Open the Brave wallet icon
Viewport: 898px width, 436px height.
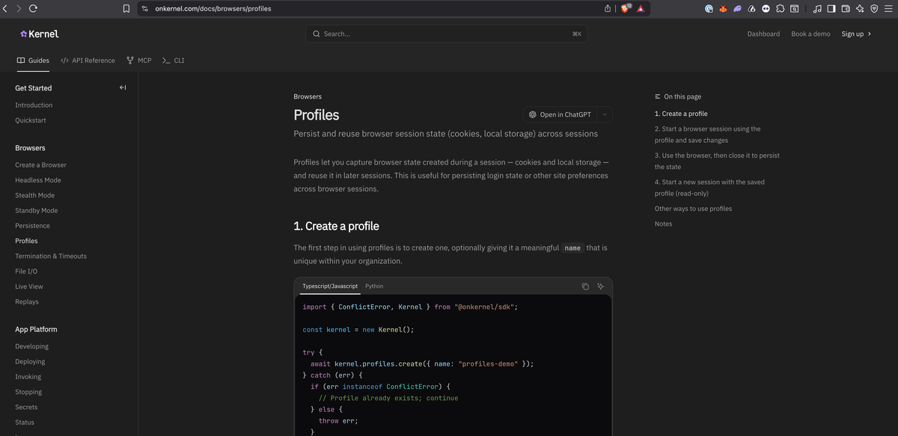coord(846,9)
